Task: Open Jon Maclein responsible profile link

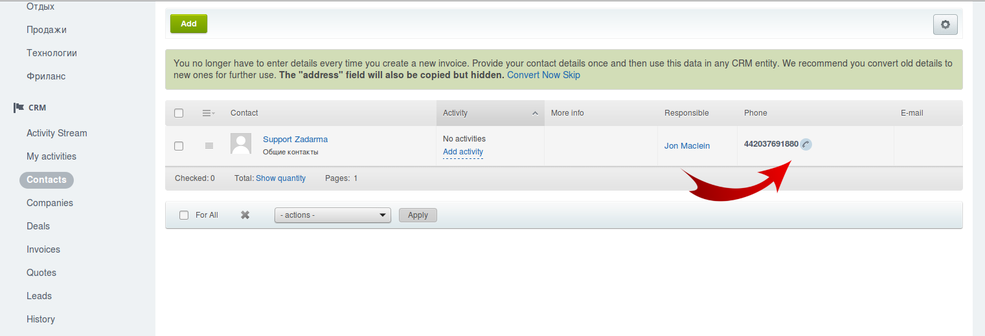Action: [687, 146]
